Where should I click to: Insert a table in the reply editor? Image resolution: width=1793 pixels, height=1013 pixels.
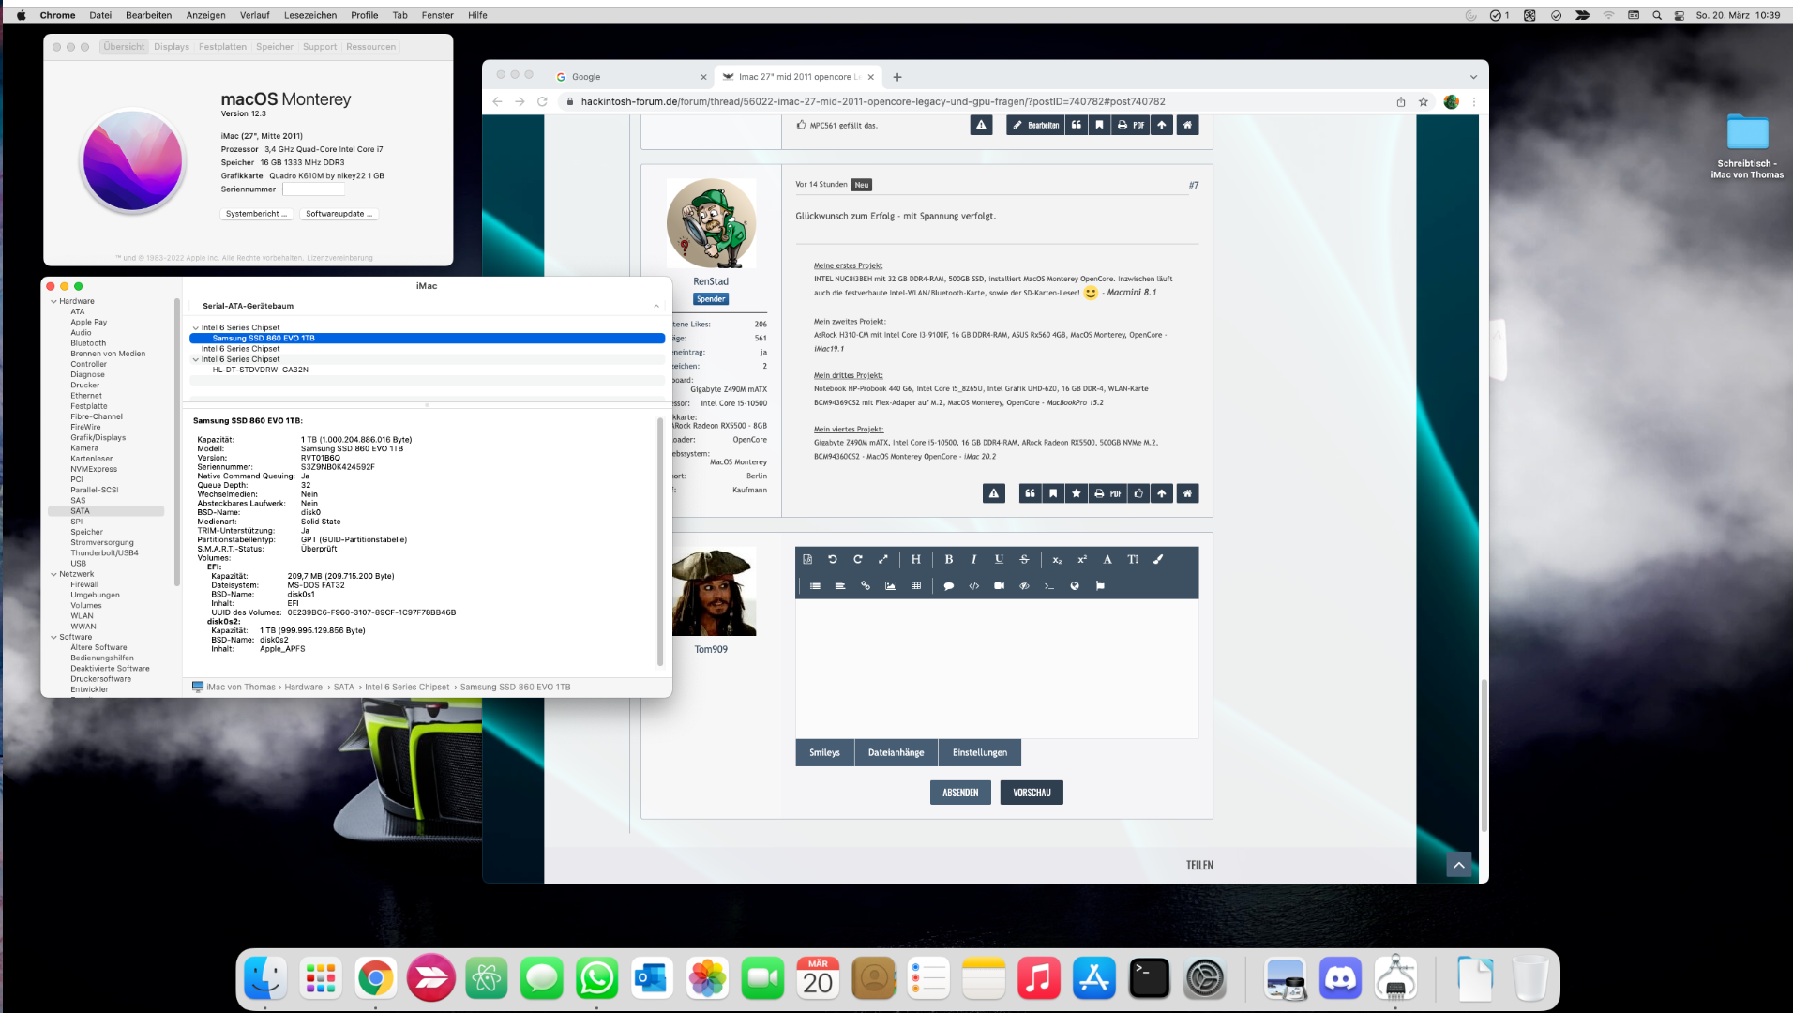[916, 586]
